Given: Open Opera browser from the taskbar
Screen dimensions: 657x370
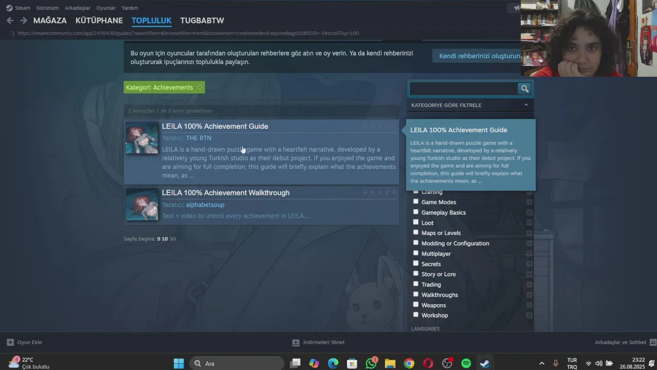Looking at the screenshot, I should tap(428, 363).
